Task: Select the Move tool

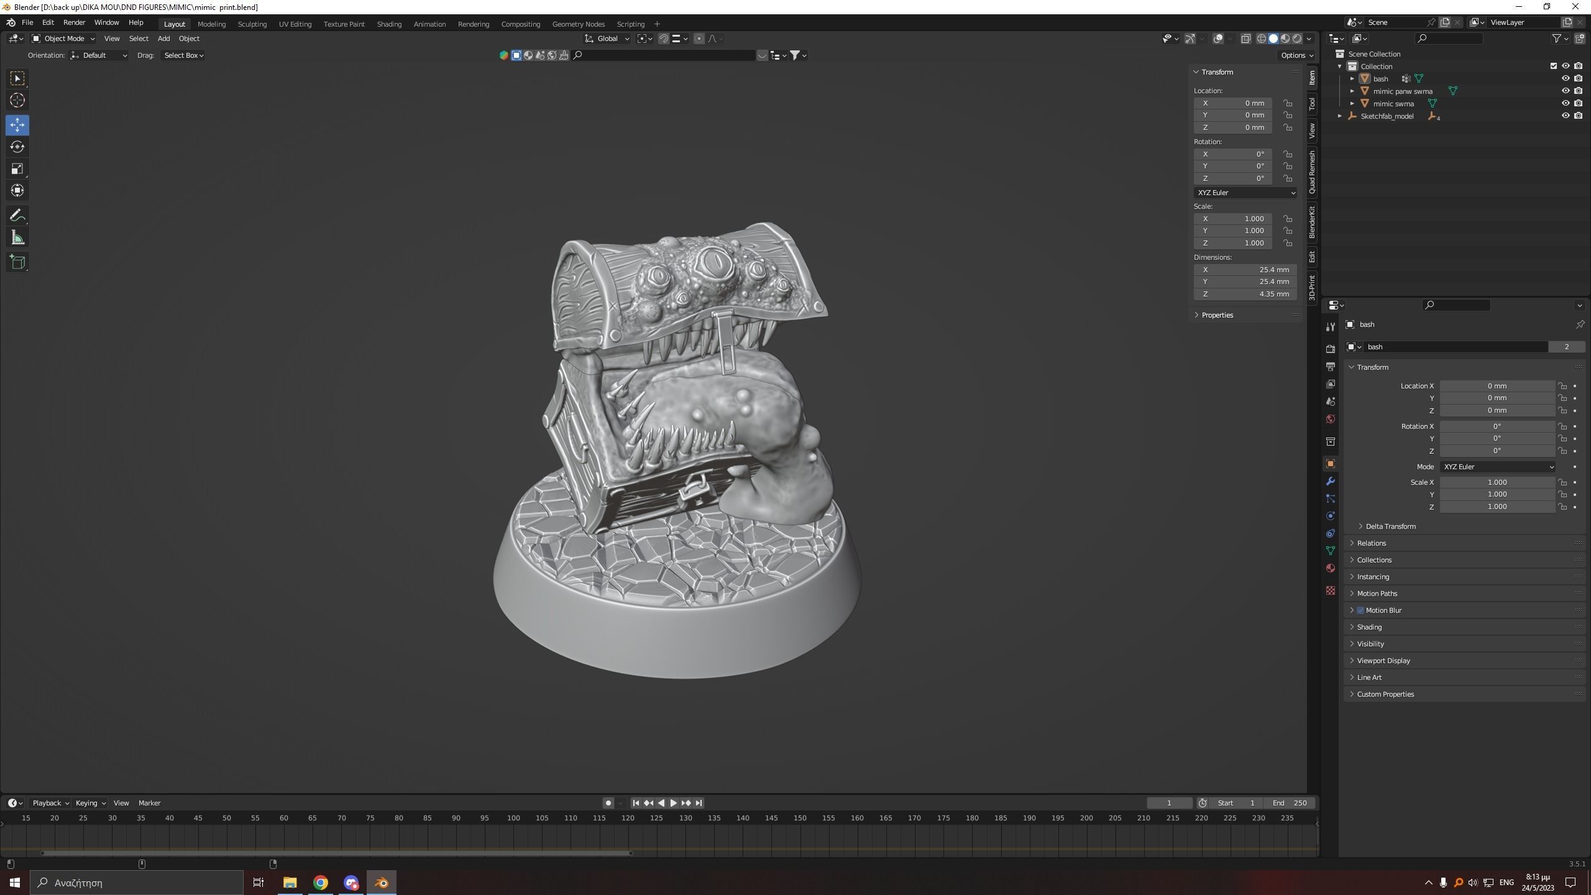Action: 17,125
